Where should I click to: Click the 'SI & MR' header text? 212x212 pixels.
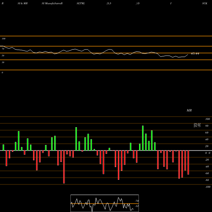click(22, 3)
